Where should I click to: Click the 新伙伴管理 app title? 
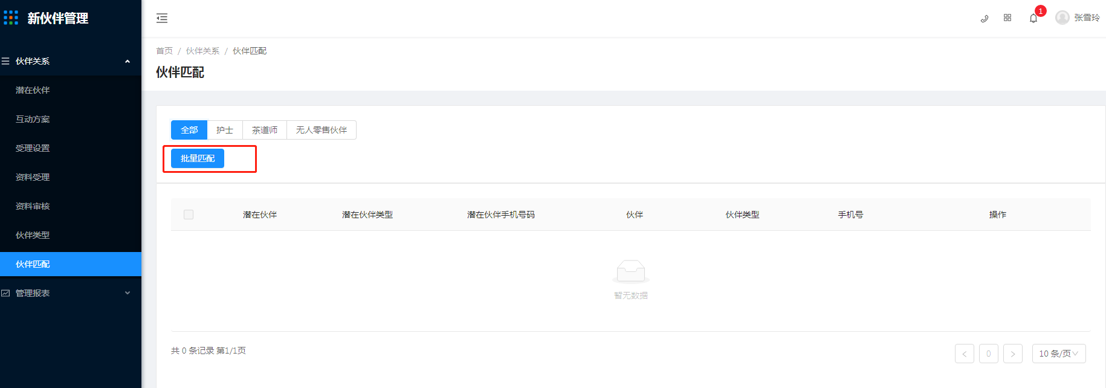coord(58,18)
